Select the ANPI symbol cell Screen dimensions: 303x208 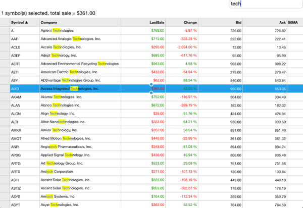[25, 147]
